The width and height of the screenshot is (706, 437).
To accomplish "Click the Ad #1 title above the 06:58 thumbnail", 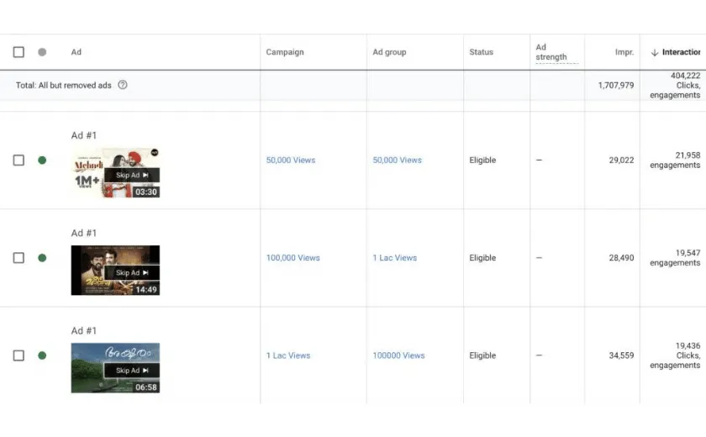I will point(84,331).
